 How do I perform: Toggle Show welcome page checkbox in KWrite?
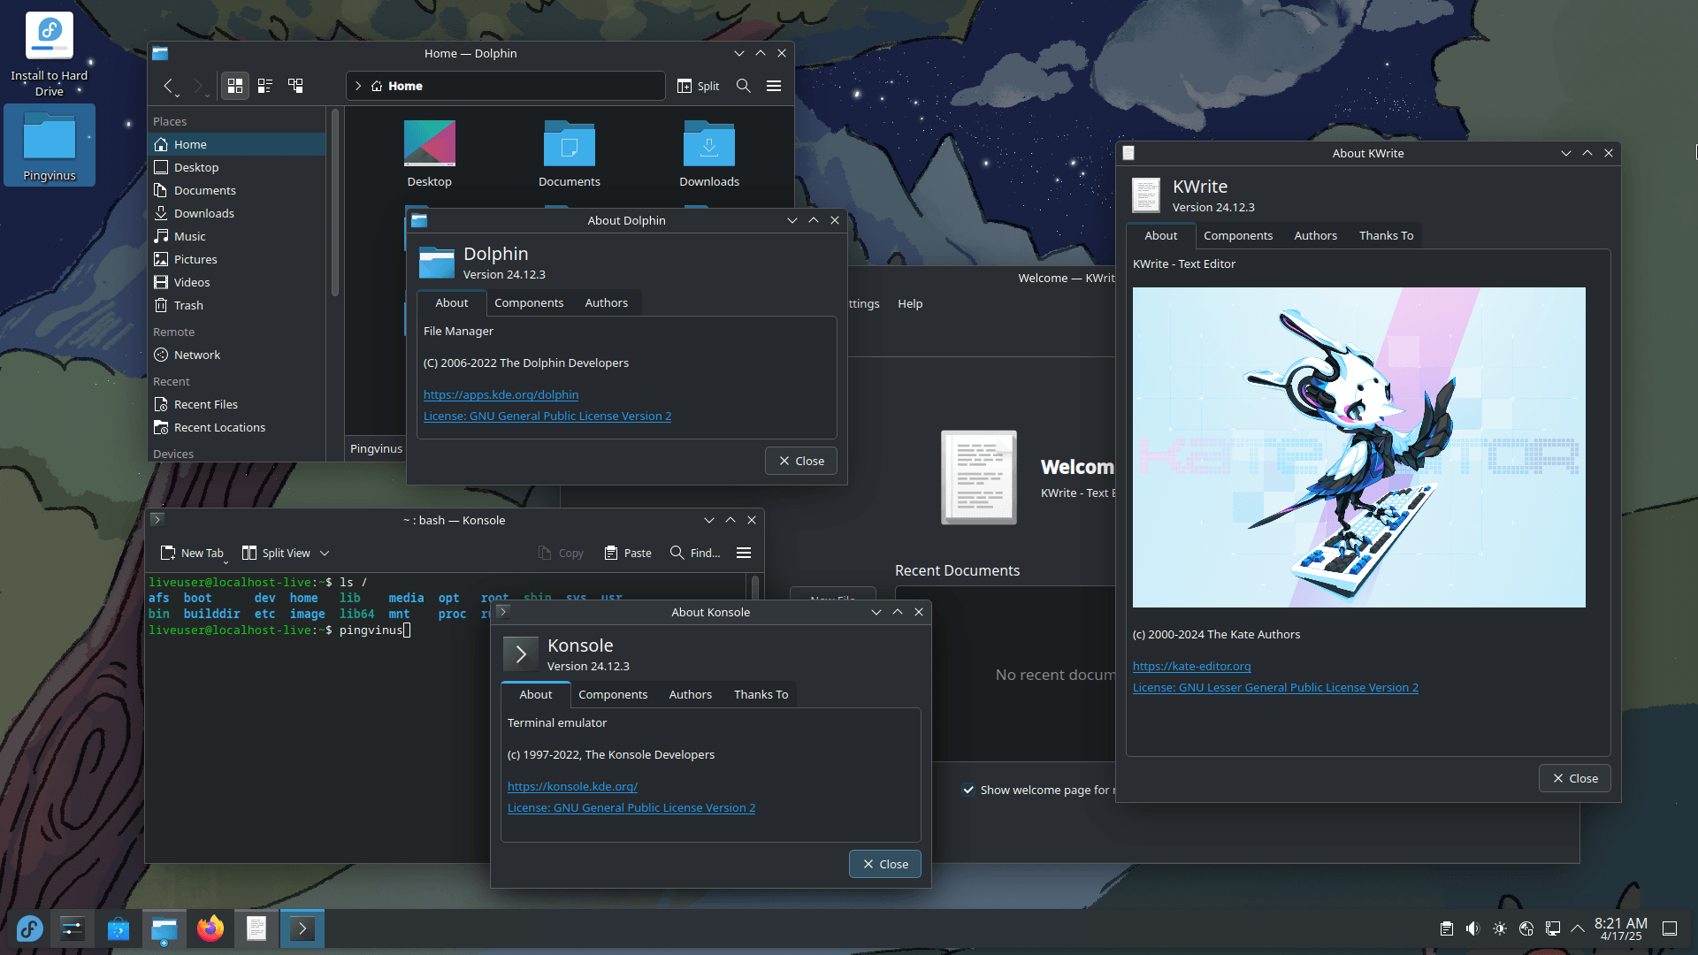(968, 790)
